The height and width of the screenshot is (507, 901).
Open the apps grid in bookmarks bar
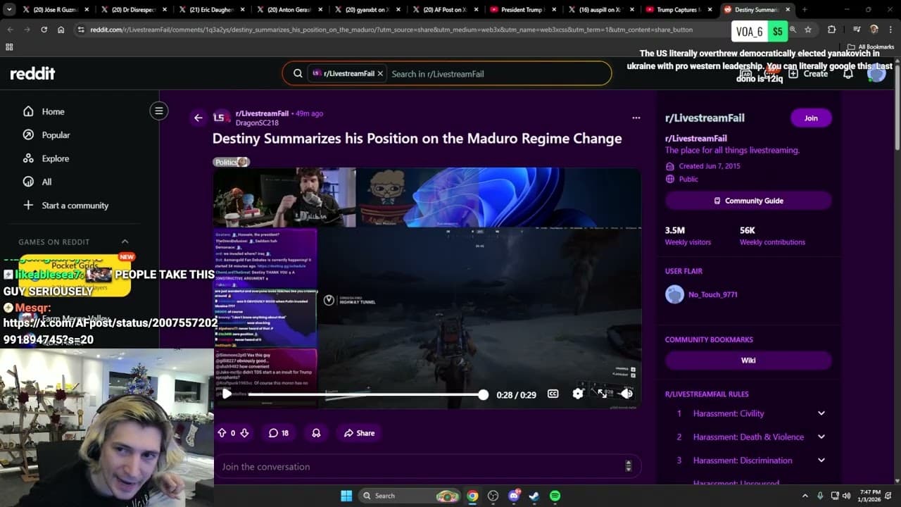tap(9, 47)
